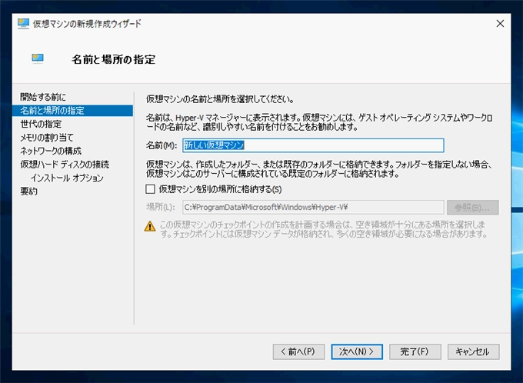Image resolution: width=523 pixels, height=383 pixels.
Task: Click the 名前と場所の指定 page heading
Action: pyautogui.click(x=113, y=59)
